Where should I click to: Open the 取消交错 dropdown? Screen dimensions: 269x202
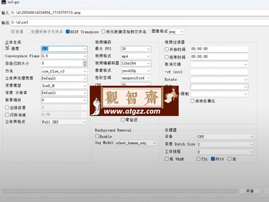219,65
